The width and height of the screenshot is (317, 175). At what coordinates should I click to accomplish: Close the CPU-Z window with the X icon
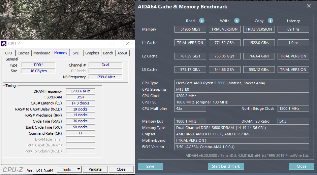pos(127,44)
